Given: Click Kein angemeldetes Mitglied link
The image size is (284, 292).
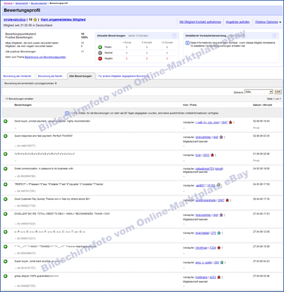Looking at the screenshot, I should [x=63, y=19].
